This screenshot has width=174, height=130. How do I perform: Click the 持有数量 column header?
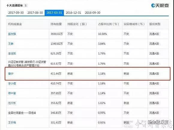(x=56, y=24)
